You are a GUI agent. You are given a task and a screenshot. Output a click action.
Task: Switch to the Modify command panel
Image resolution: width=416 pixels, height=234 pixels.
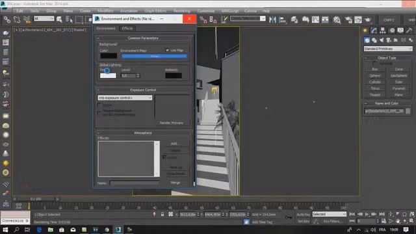[x=374, y=31]
